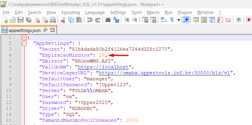Undo the last edit with the Undo arrow

click(89, 20)
